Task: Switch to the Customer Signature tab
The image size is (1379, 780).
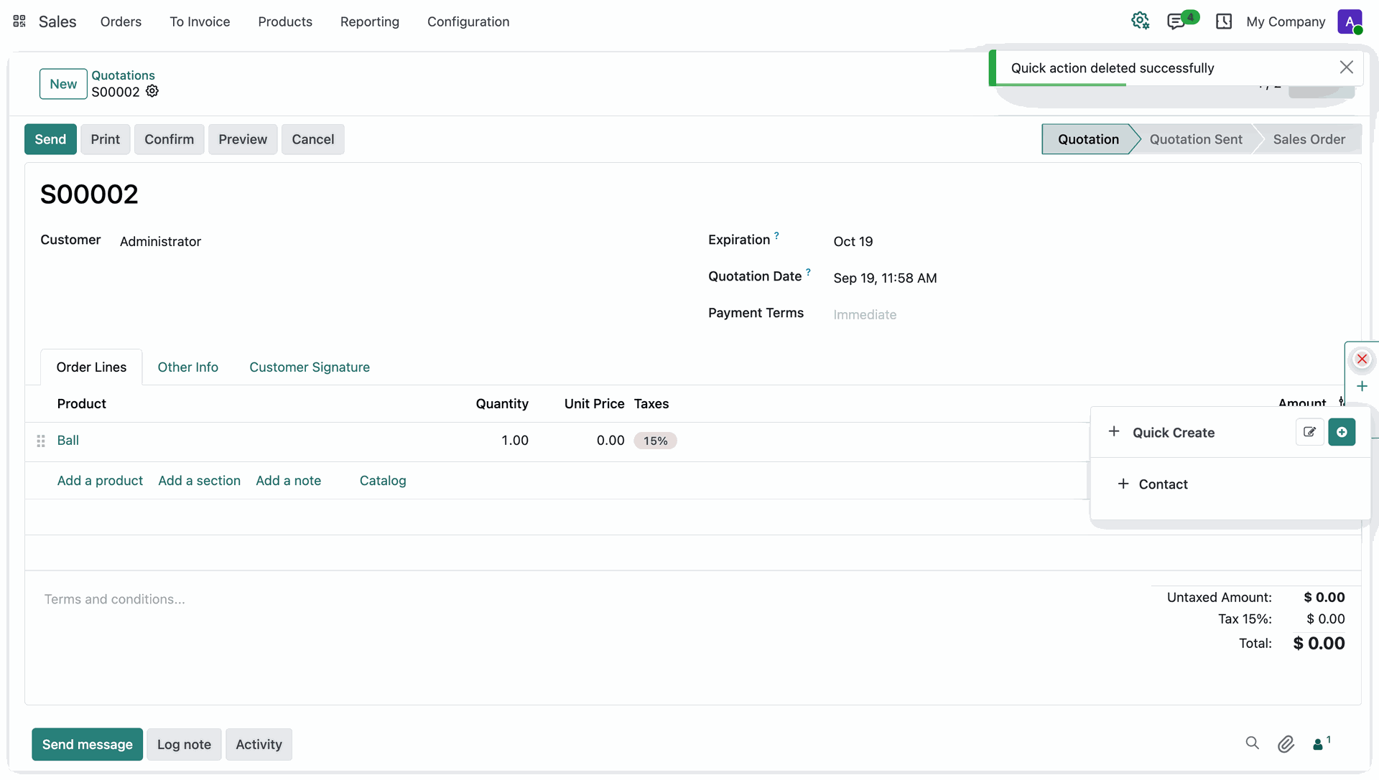Action: [310, 367]
